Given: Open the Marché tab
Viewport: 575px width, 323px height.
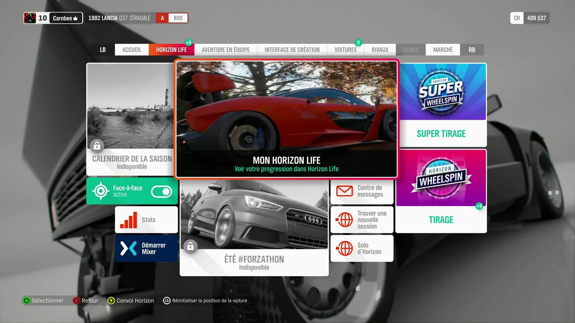Looking at the screenshot, I should [x=443, y=50].
